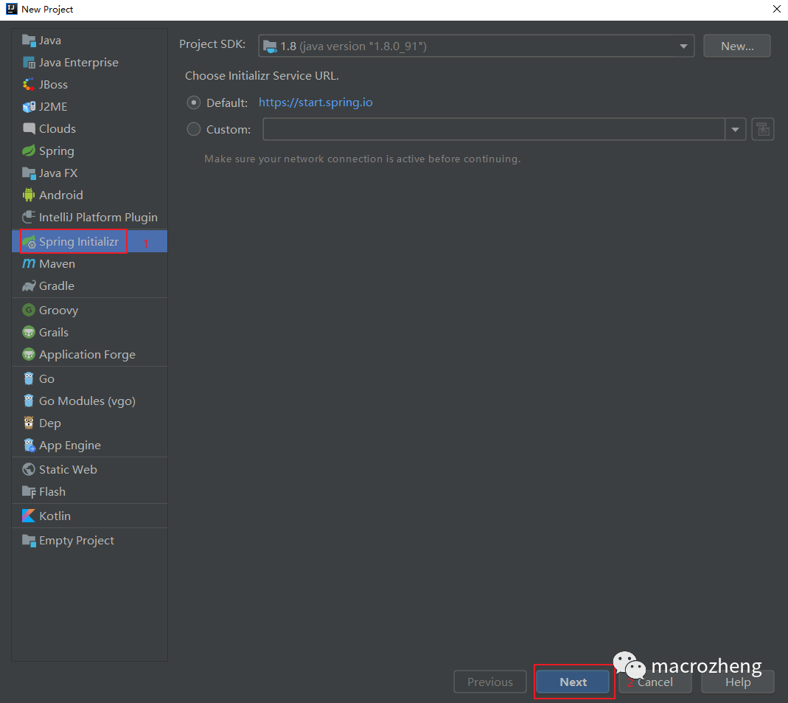Select the Maven list entry text
This screenshot has height=703, width=788.
[x=57, y=263]
